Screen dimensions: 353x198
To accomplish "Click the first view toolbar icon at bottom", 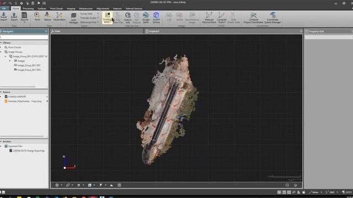I will 57,185.
